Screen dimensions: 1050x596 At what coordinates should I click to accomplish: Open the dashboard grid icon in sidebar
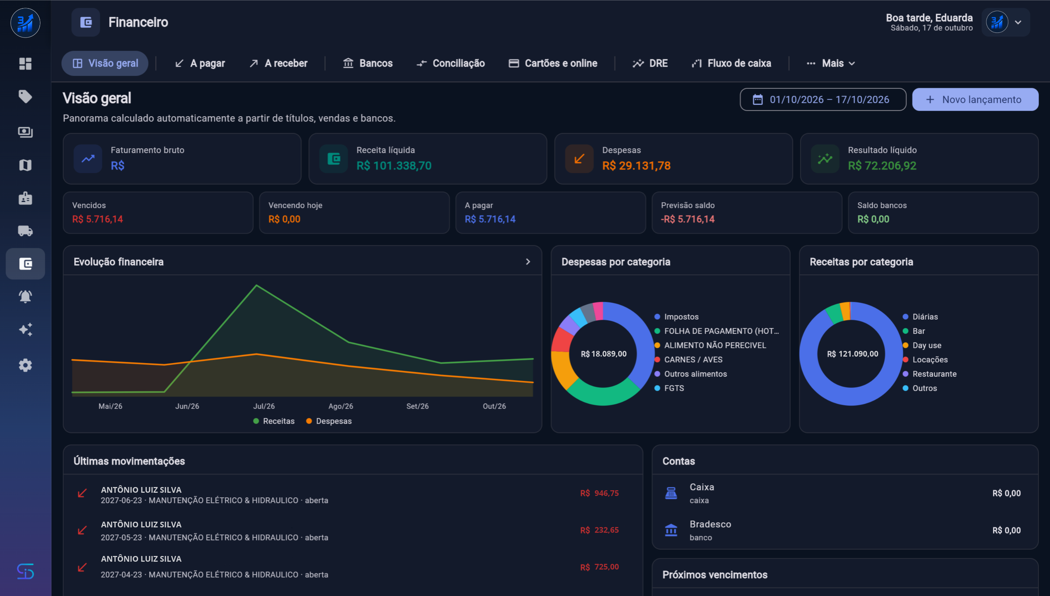(25, 64)
